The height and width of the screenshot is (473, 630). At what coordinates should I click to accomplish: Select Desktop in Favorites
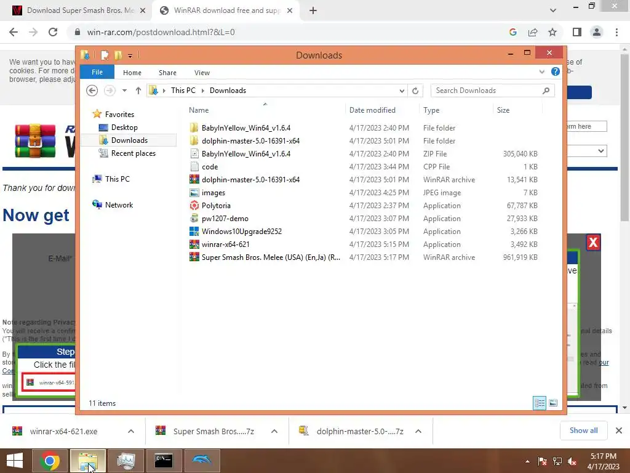[124, 127]
